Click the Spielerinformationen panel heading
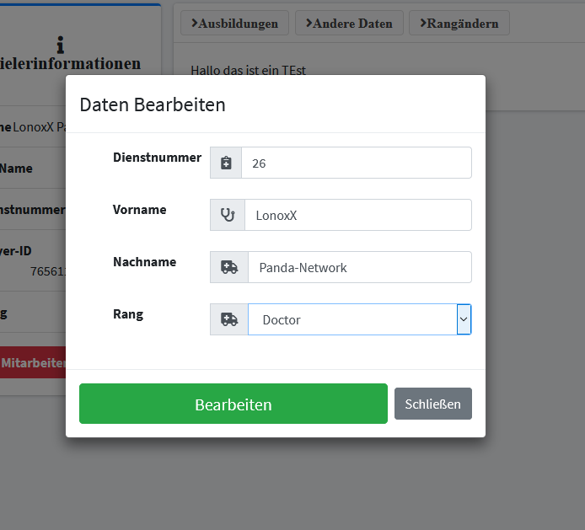 71,64
